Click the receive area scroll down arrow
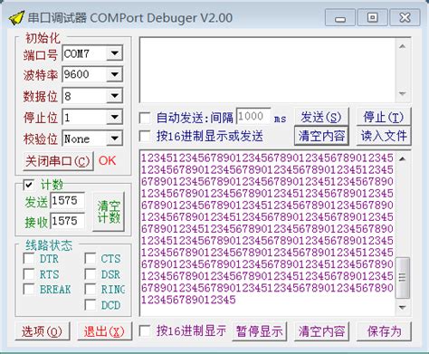 click(403, 308)
